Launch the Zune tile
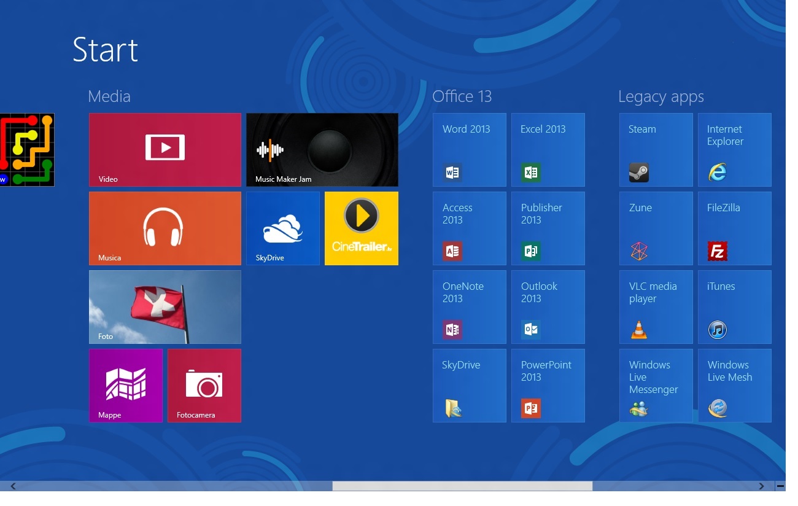 coord(656,228)
